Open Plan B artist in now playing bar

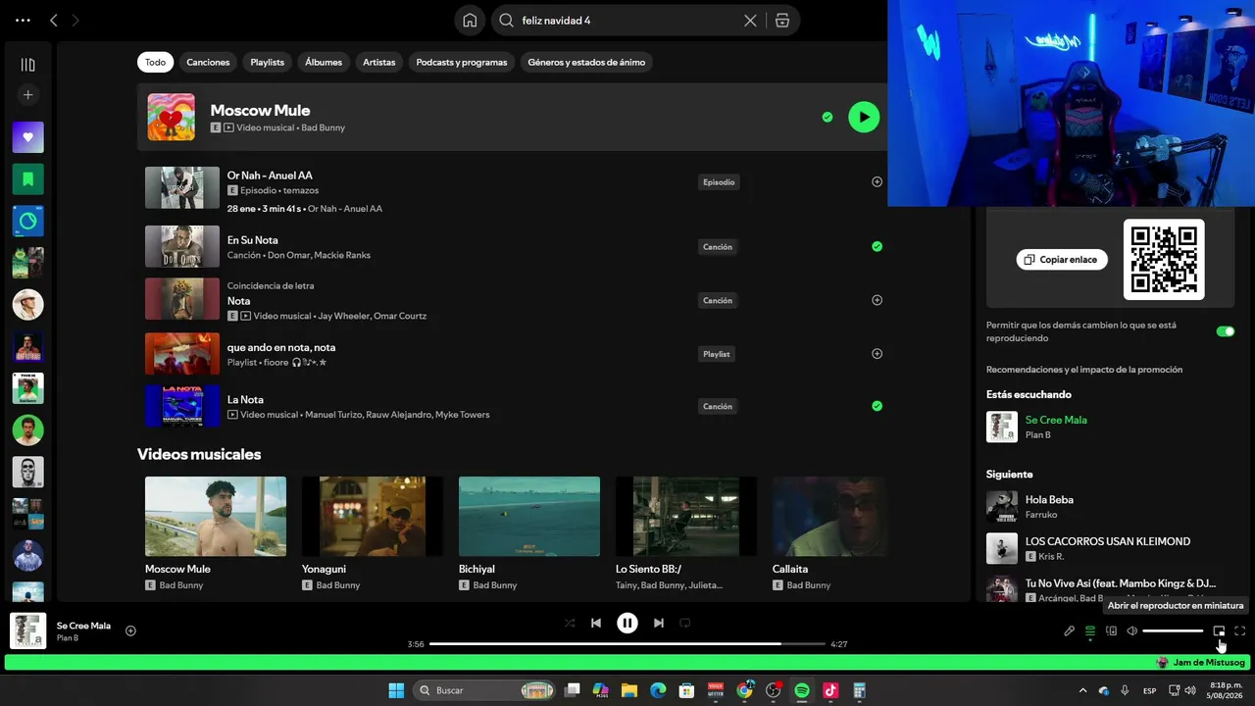68,638
